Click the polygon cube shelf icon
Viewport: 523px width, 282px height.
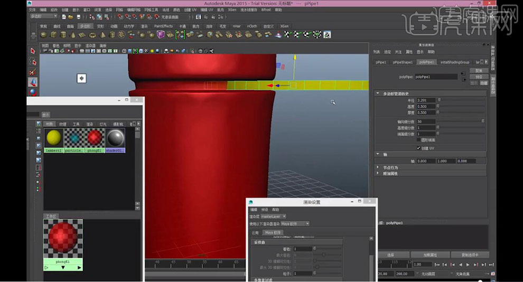pyautogui.click(x=53, y=34)
